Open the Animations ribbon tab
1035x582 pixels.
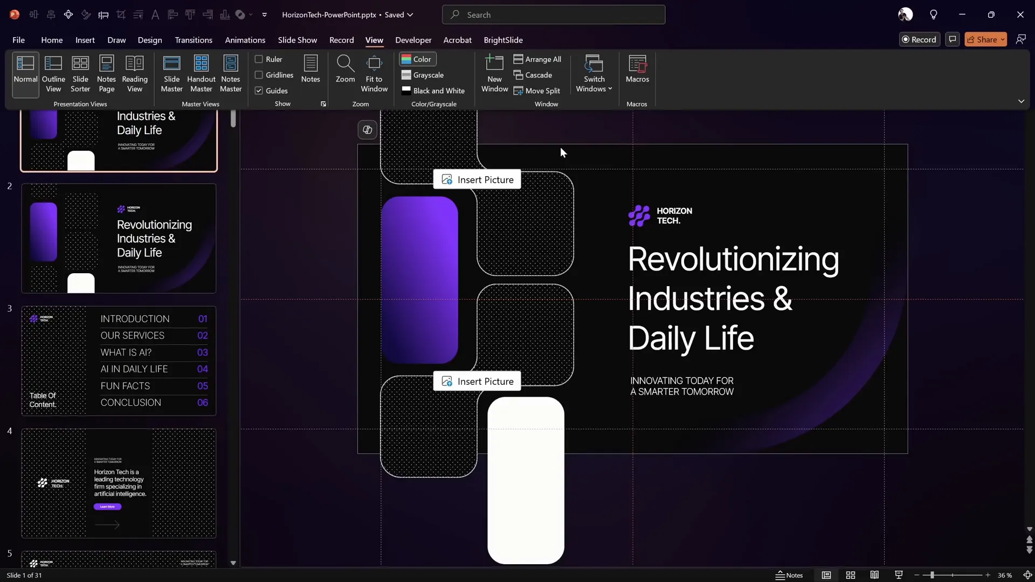click(x=245, y=40)
